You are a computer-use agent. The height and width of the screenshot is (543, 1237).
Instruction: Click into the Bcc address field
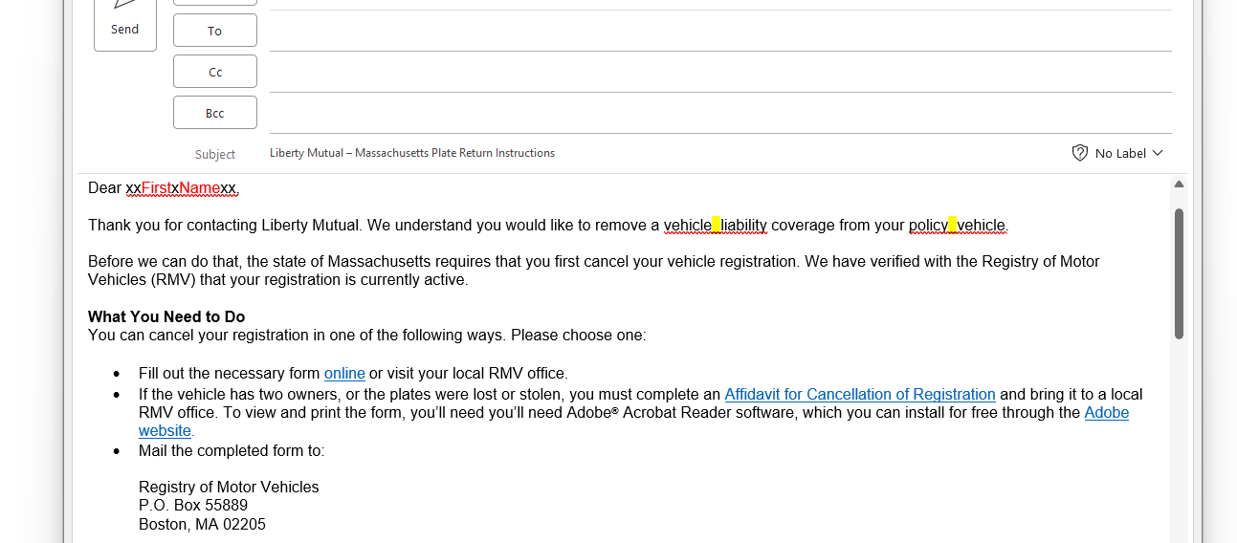pyautogui.click(x=720, y=114)
